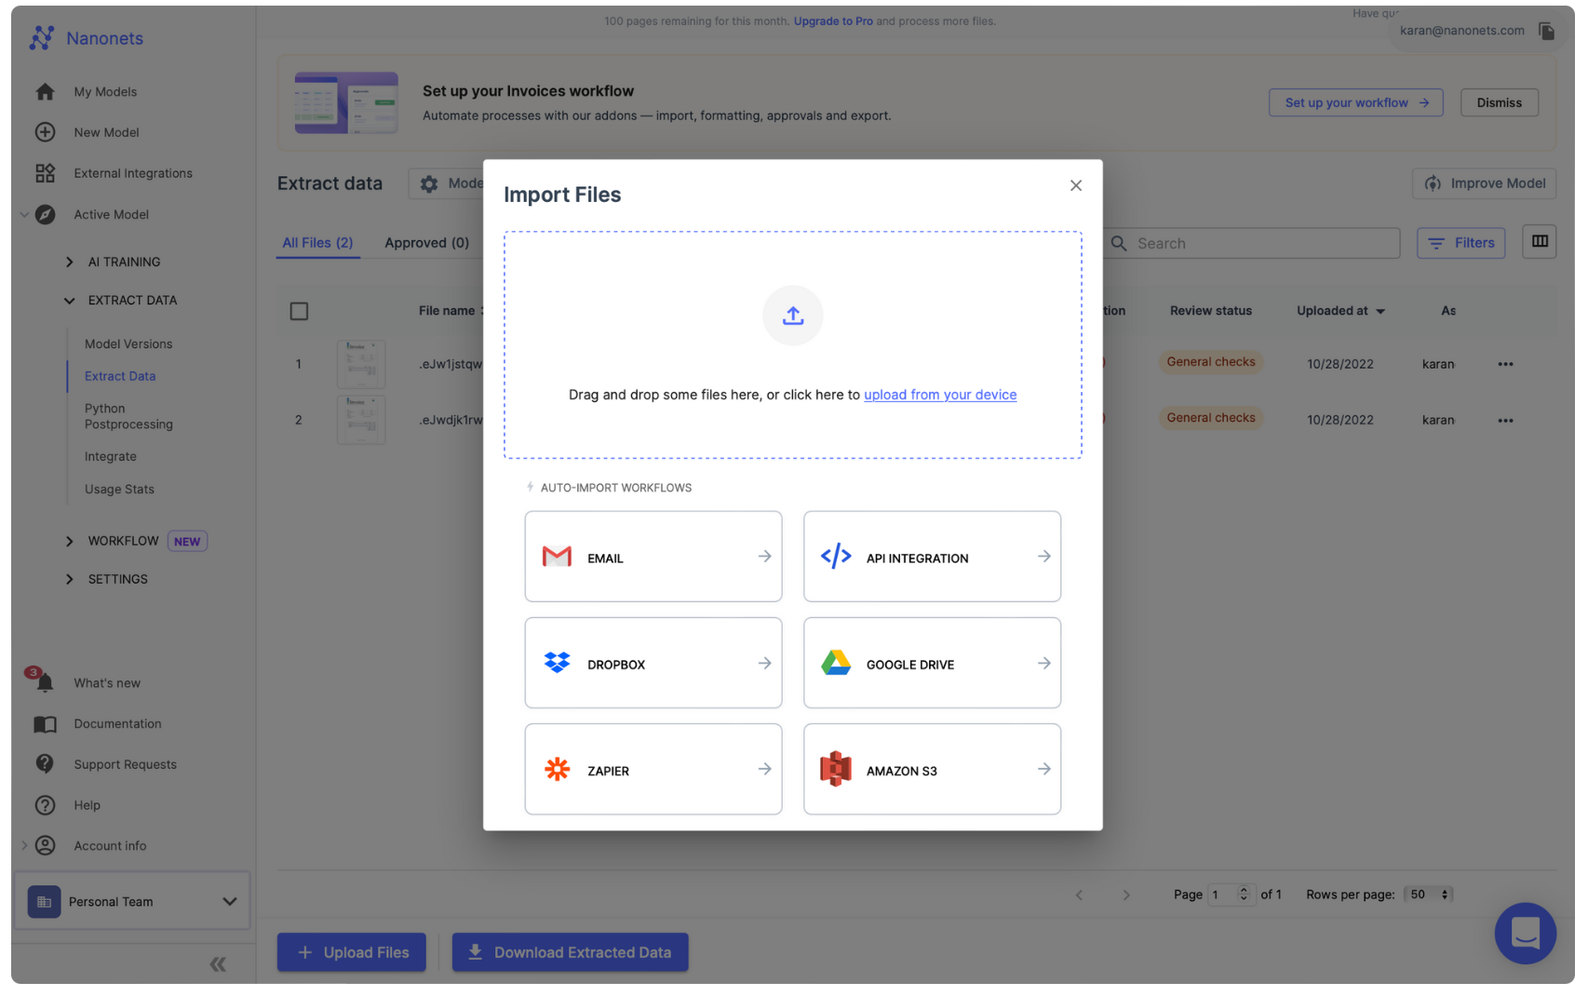Open the chat support bubble
This screenshot has width=1588, height=996.
point(1525,933)
